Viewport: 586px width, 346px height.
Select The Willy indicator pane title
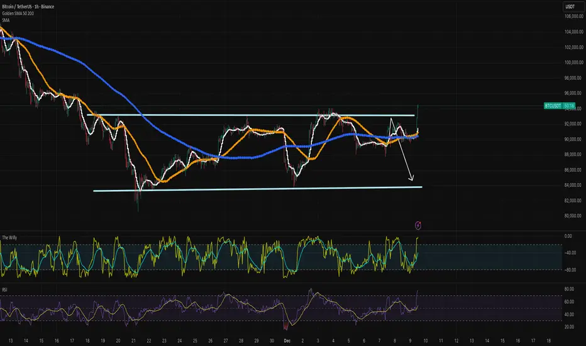tap(9, 238)
